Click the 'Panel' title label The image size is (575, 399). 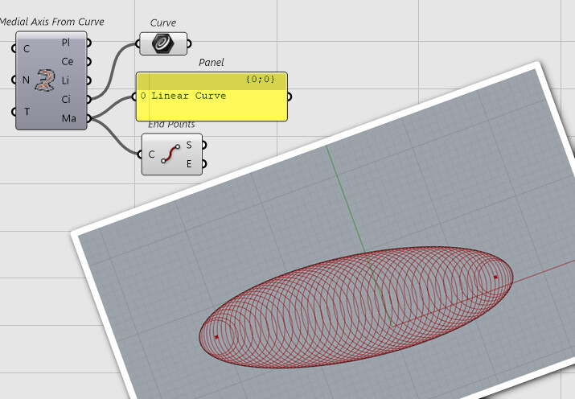(212, 63)
